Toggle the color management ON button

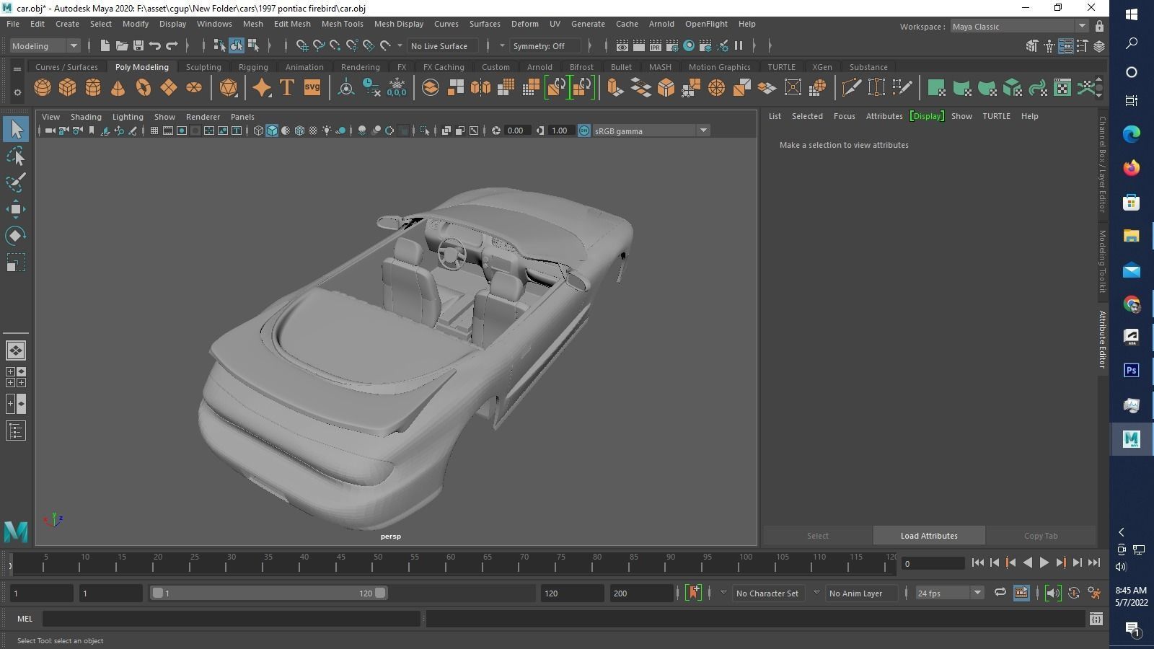click(x=584, y=131)
